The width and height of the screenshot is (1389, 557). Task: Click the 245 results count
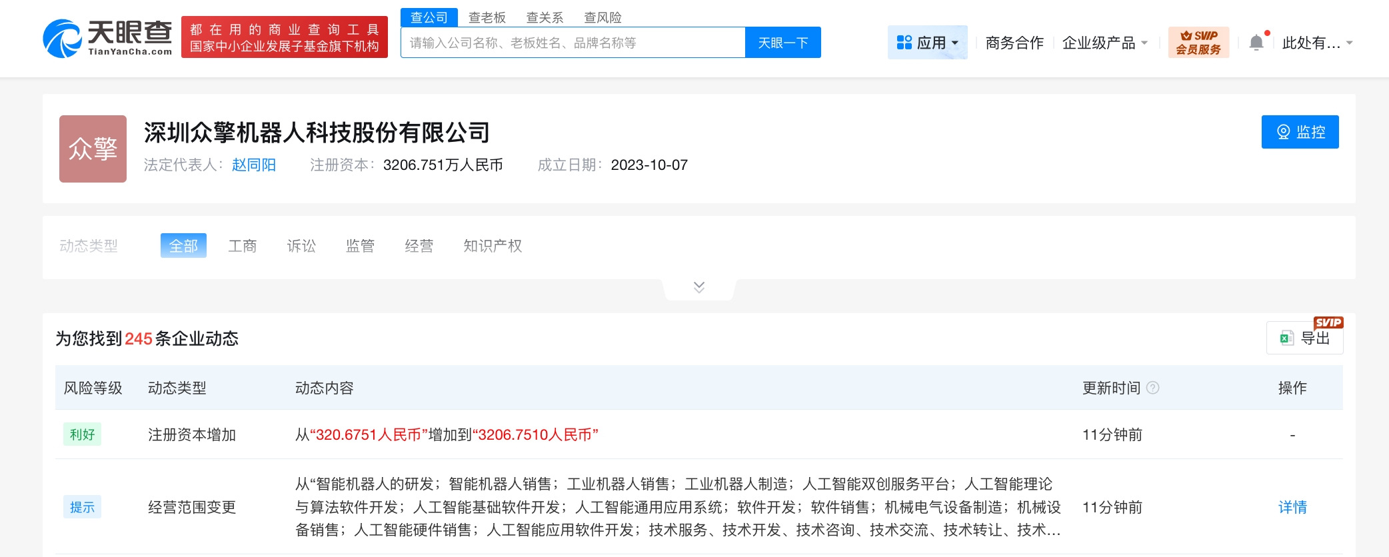coord(139,338)
